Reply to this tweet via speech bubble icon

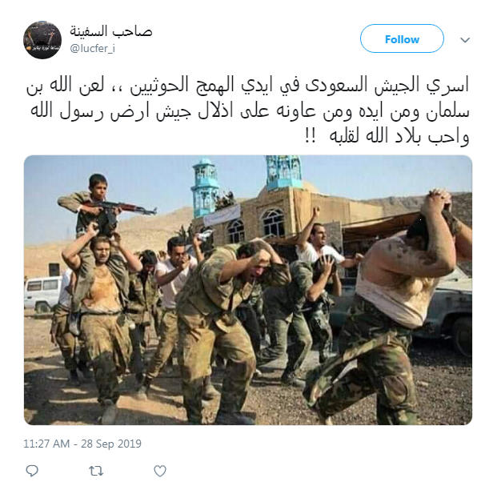click(x=32, y=470)
